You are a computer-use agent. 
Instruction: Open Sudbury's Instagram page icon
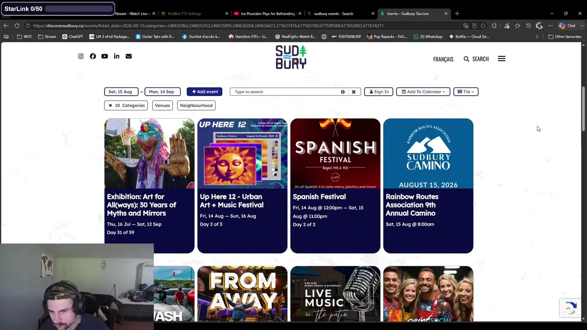coord(81,56)
